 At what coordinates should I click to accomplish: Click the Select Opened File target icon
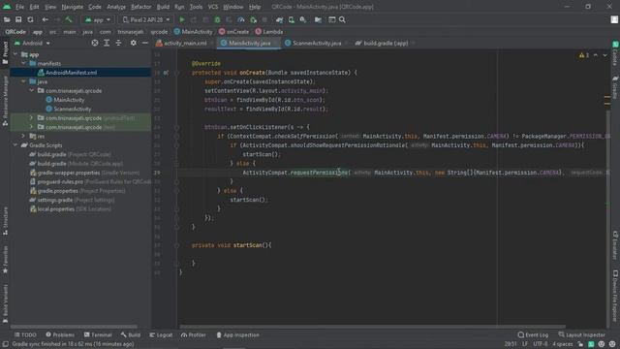click(x=95, y=43)
